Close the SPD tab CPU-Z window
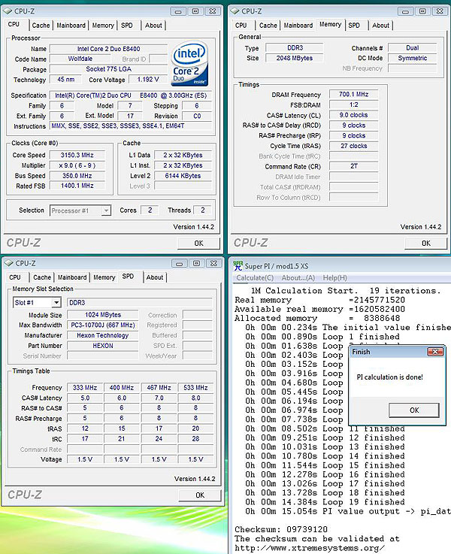 click(x=214, y=263)
